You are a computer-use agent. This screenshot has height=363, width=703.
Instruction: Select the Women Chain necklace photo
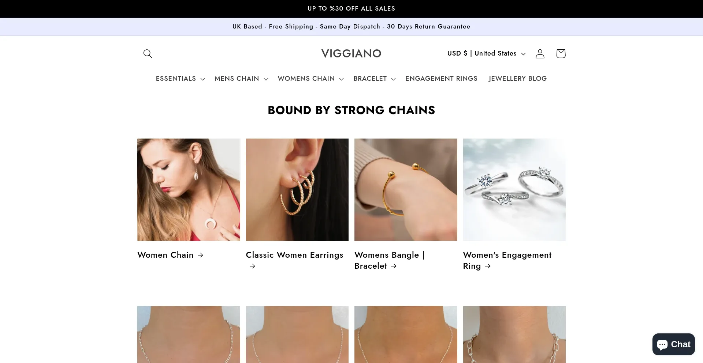pos(189,190)
